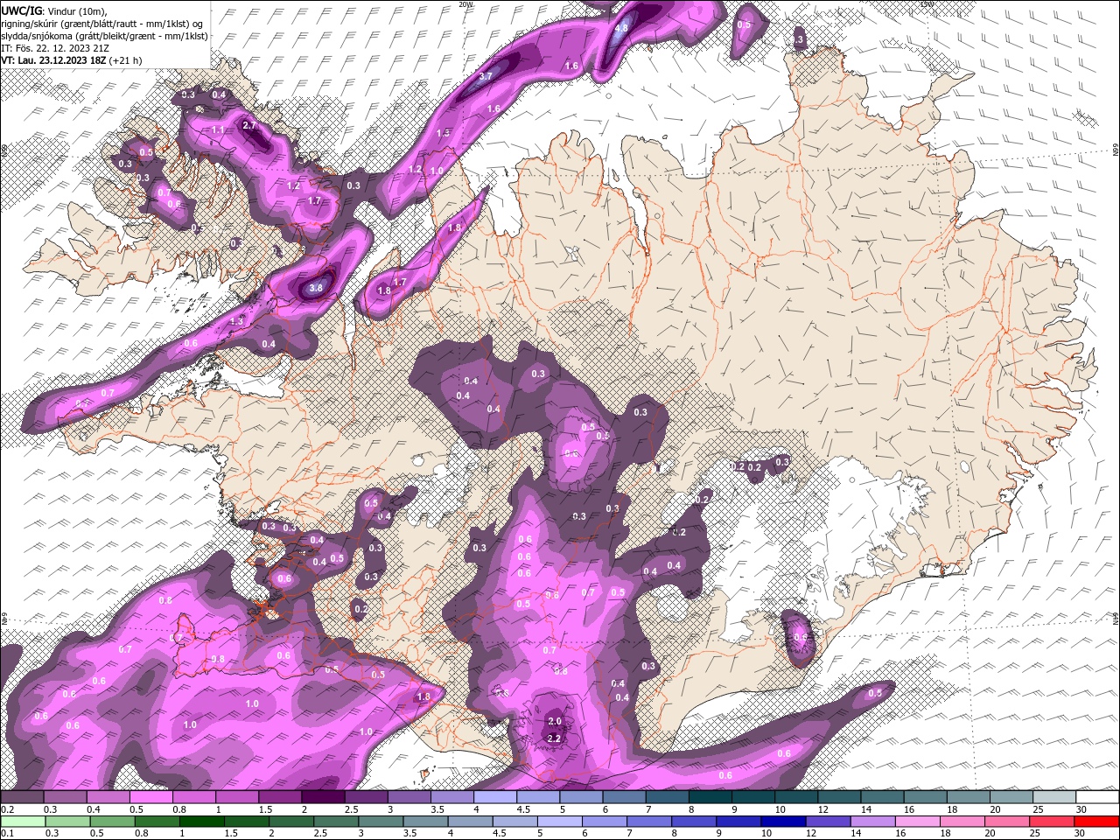Select the dark navy 10 swatch in the lower legend
1120x840 pixels.
(781, 822)
